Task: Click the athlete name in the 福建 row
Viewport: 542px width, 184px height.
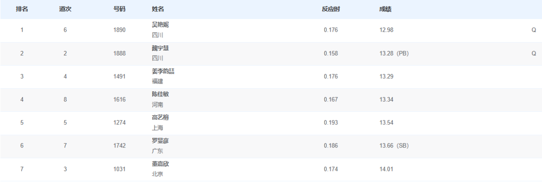Action: [163, 71]
